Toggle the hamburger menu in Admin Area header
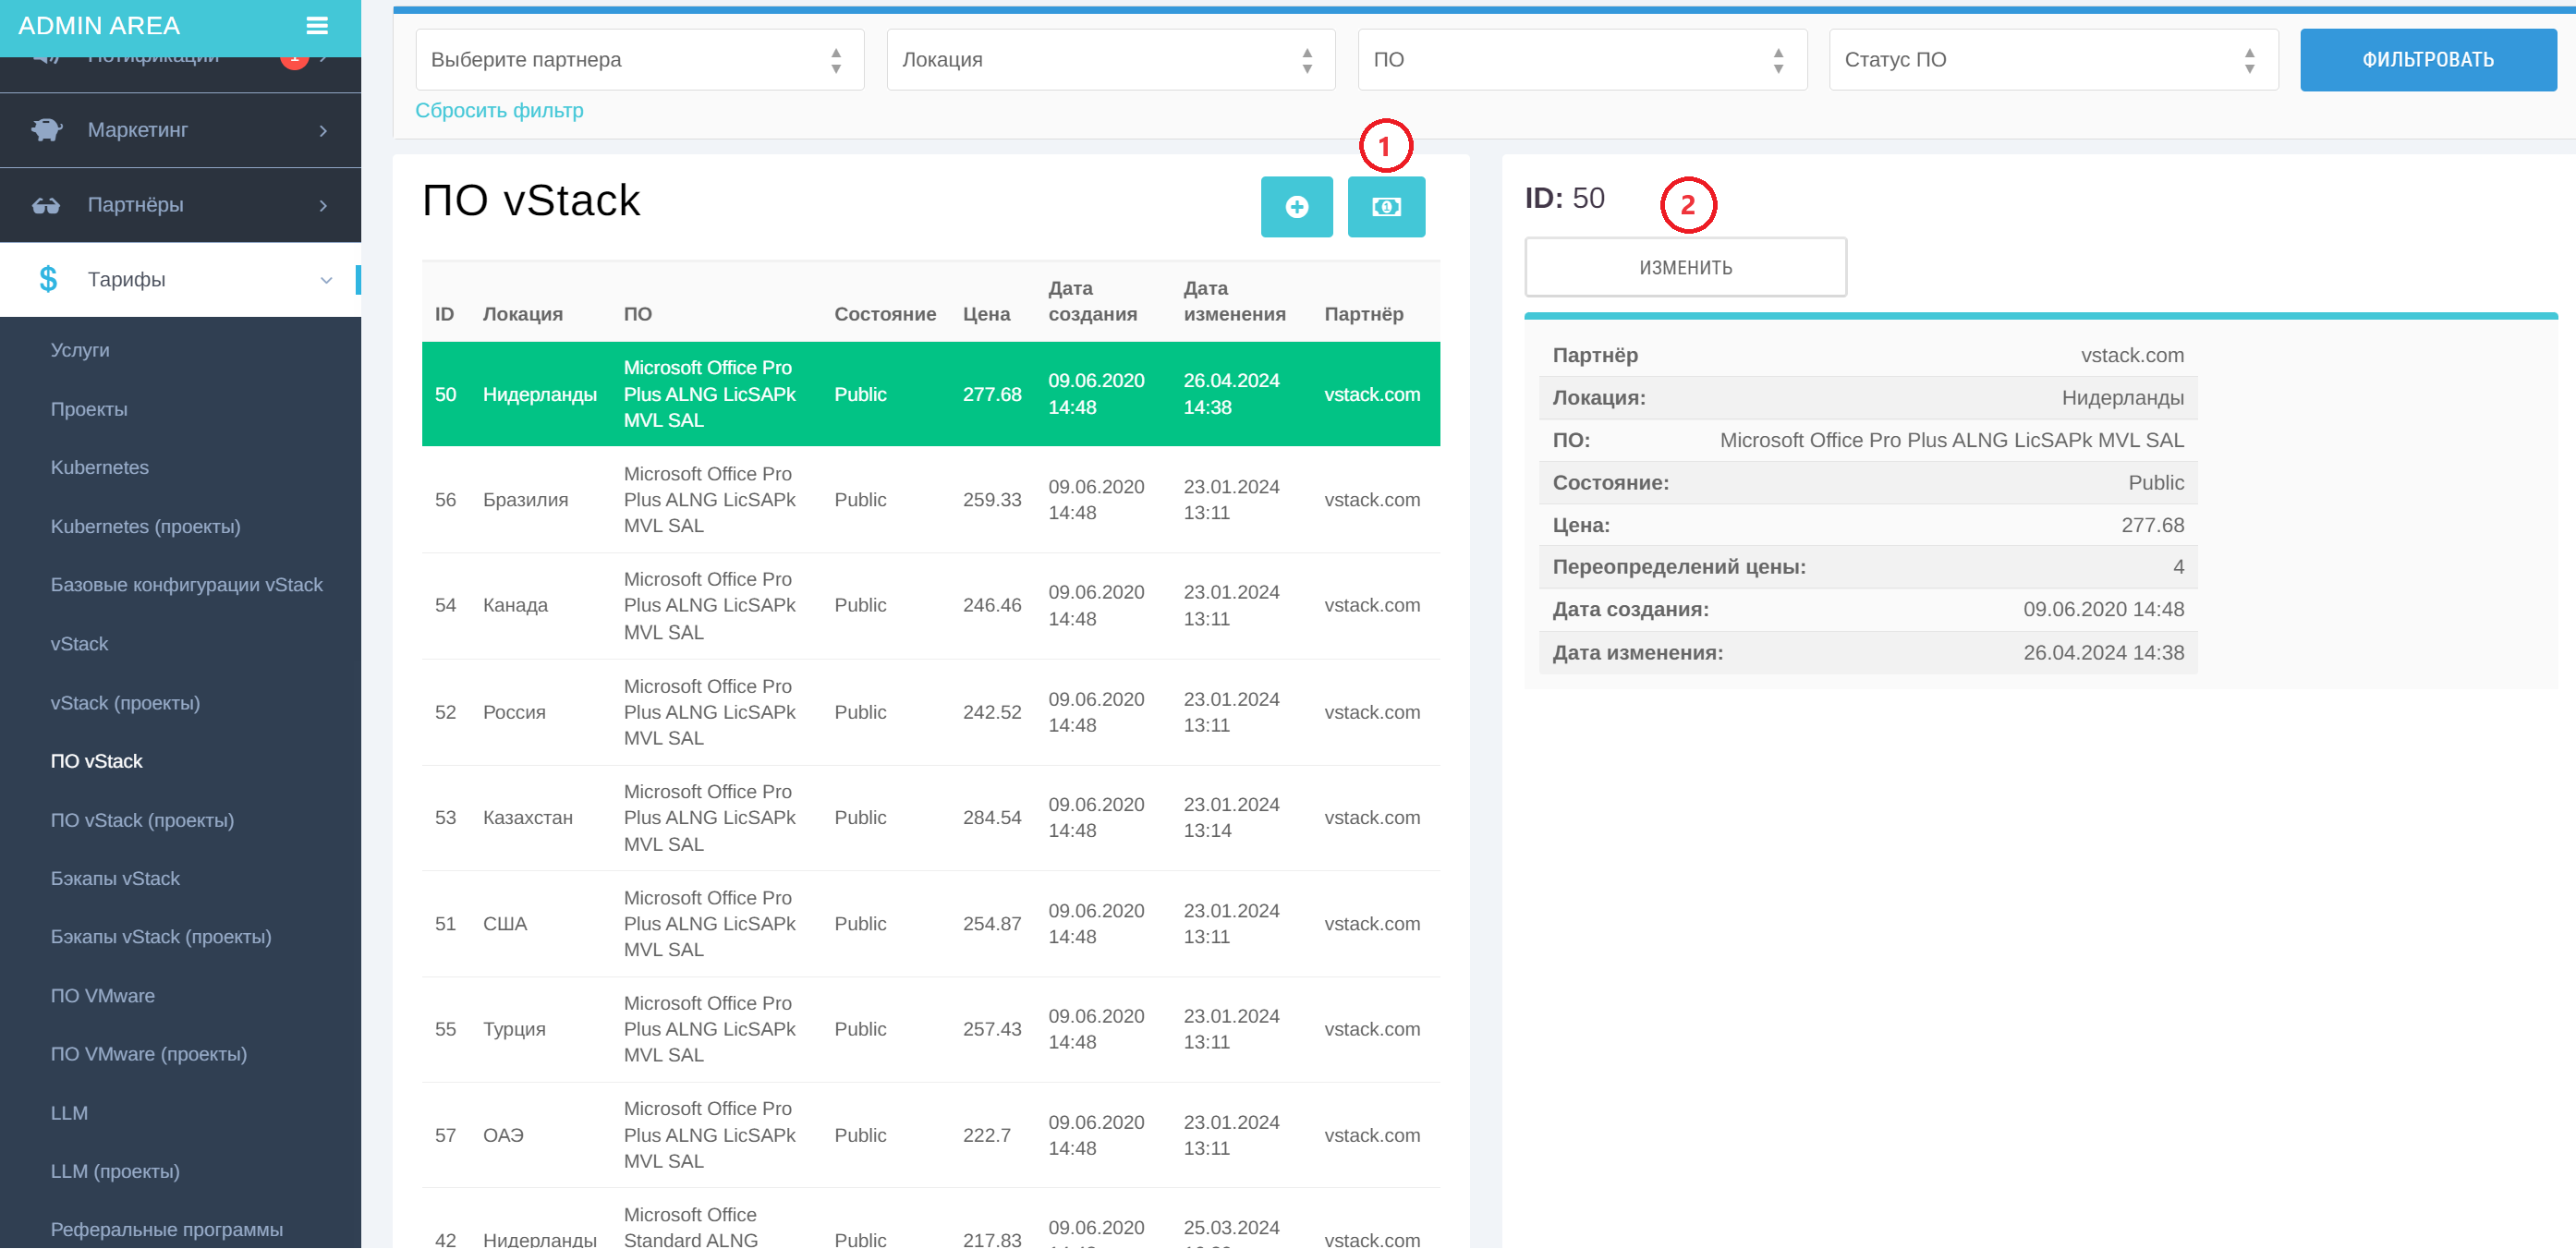 click(317, 26)
